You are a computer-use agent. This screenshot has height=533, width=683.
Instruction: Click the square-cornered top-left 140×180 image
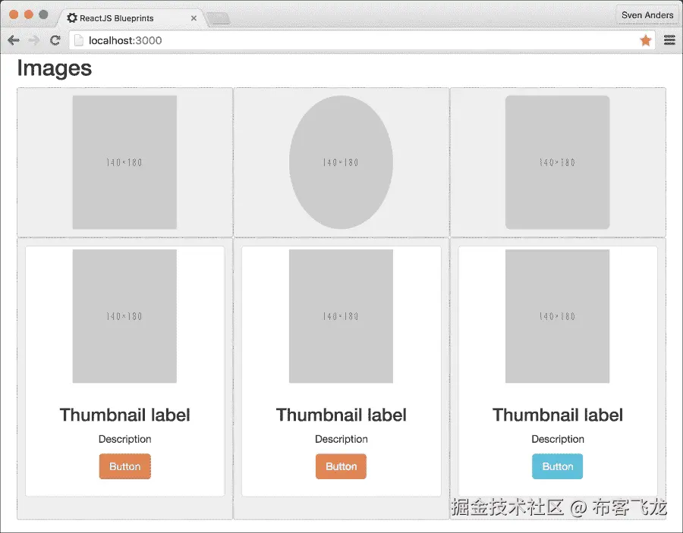[x=124, y=162]
